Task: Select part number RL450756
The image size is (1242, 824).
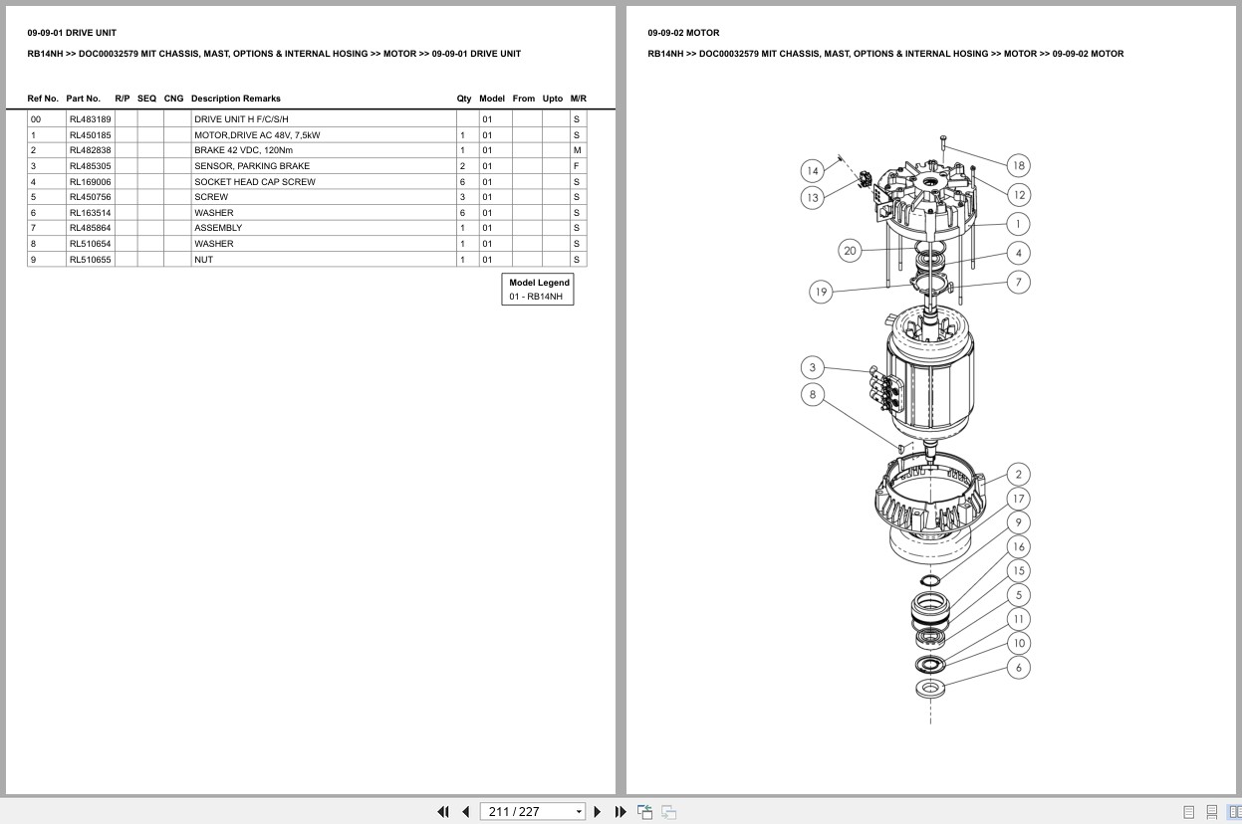Action: tap(90, 197)
